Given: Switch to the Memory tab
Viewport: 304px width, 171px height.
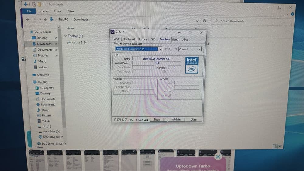Looking at the screenshot, I should tap(142, 39).
